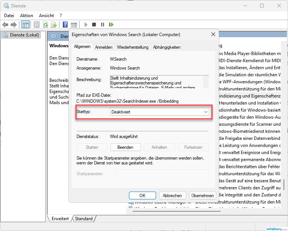Image resolution: width=288 pixels, height=231 pixels.
Task: Click the 'Media Player-Bibliotheken' description row
Action: [x=250, y=54]
